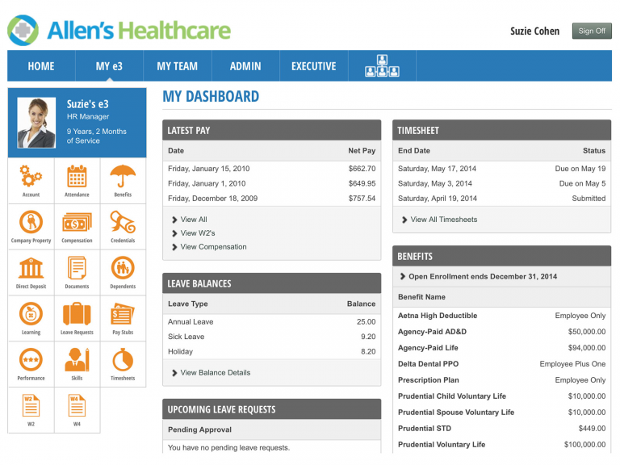The width and height of the screenshot is (620, 465).
Task: Click the Pay Stubs icon
Action: click(123, 314)
